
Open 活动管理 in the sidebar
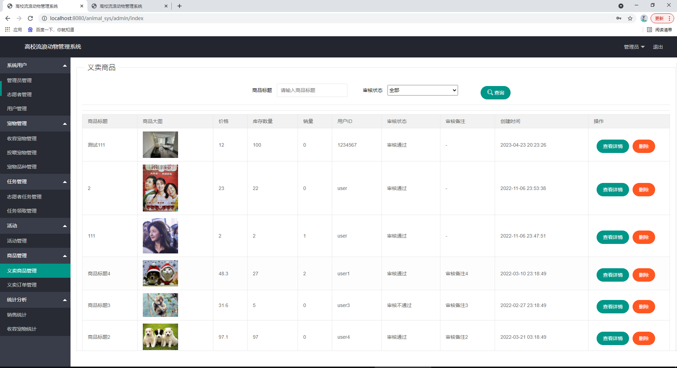click(x=35, y=241)
